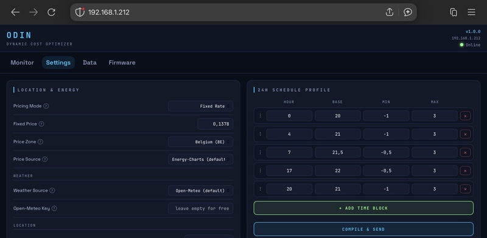This screenshot has width=487, height=238.
Task: Edit the base field in hour 0 row
Action: pos(338,116)
